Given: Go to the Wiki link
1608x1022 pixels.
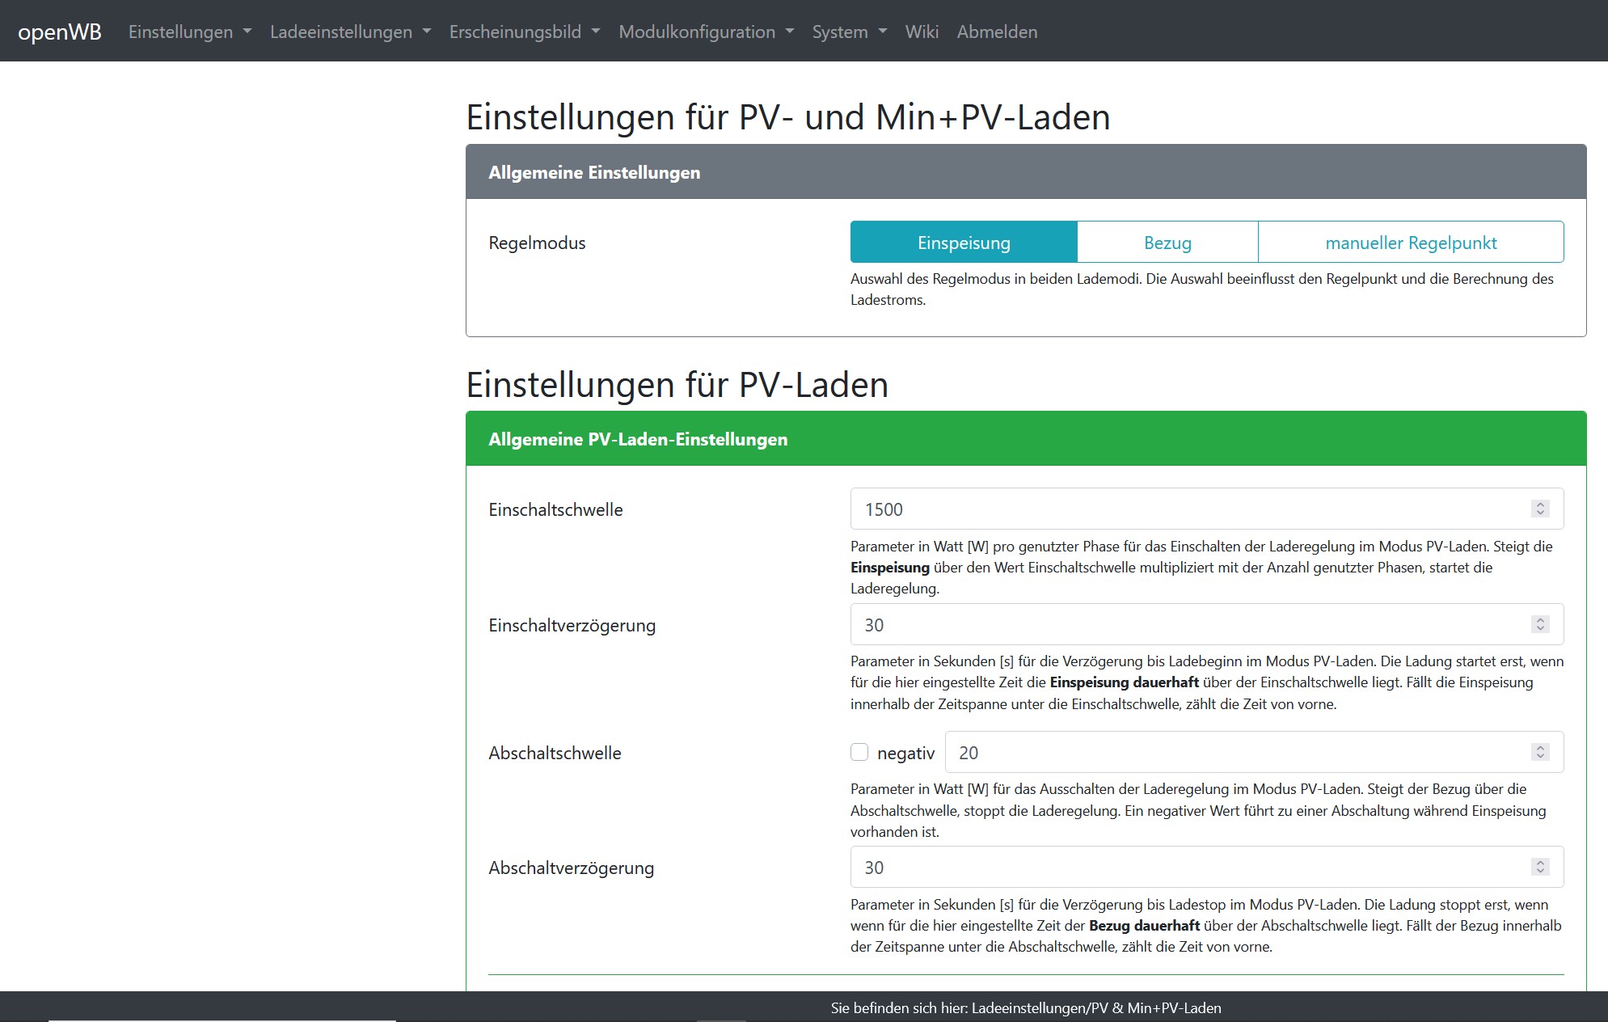Looking at the screenshot, I should point(922,32).
